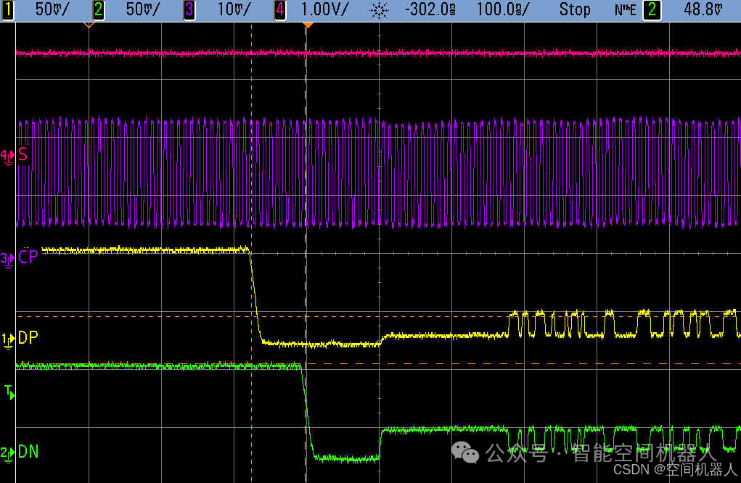Click channel 1 ground marker labeled DP
The height and width of the screenshot is (483, 741).
pos(7,341)
